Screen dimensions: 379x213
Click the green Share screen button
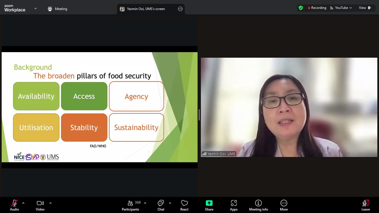[x=209, y=205]
